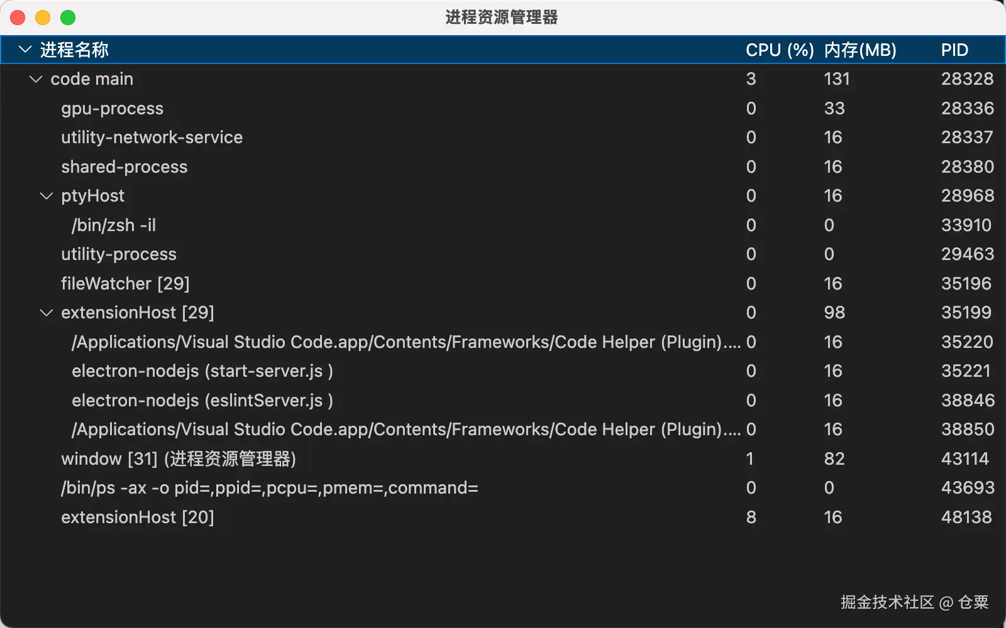Select the shared-process row
The width and height of the screenshot is (1006, 628).
coord(503,167)
